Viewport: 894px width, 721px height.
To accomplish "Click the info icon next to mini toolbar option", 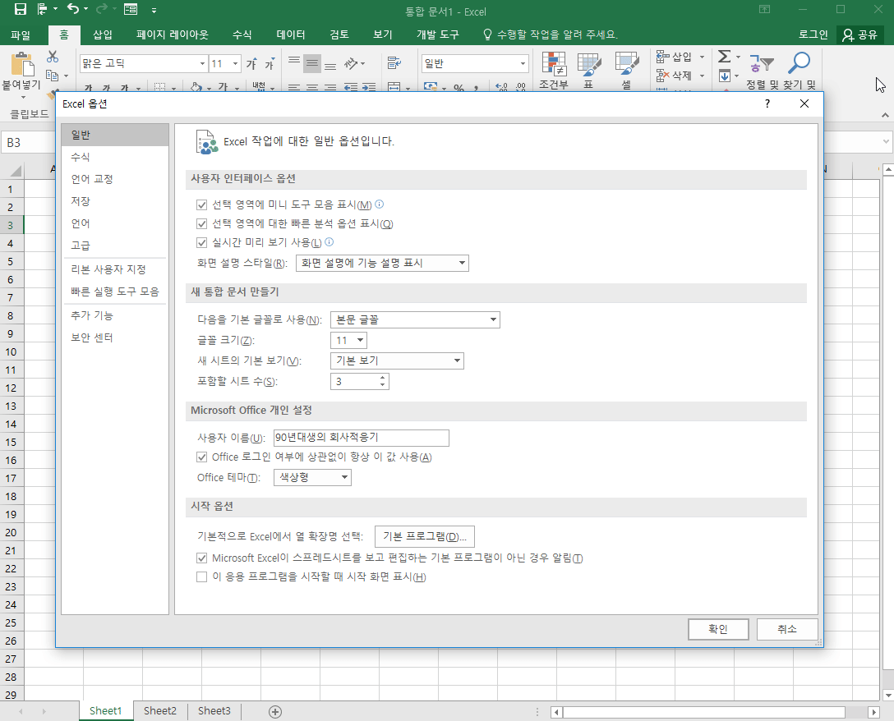I will tap(379, 204).
